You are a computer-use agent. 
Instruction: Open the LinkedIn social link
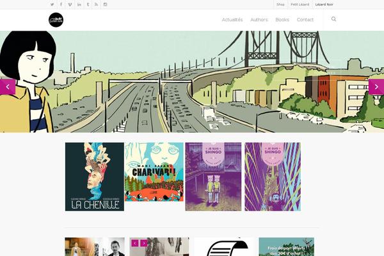[x=79, y=4]
